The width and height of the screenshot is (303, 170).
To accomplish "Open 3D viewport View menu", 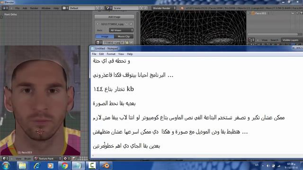I will coord(18,159).
